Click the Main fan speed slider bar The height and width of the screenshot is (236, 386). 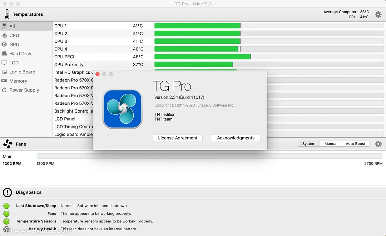coord(209,156)
